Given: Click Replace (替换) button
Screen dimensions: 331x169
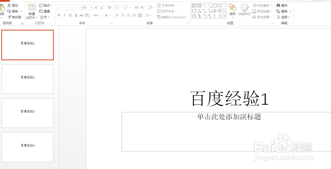Looking at the screenshot, I should tap(282, 11).
